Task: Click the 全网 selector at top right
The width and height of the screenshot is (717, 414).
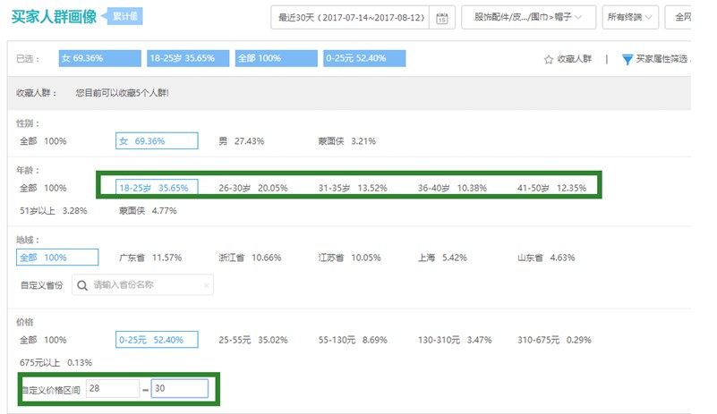Action: pos(680,17)
